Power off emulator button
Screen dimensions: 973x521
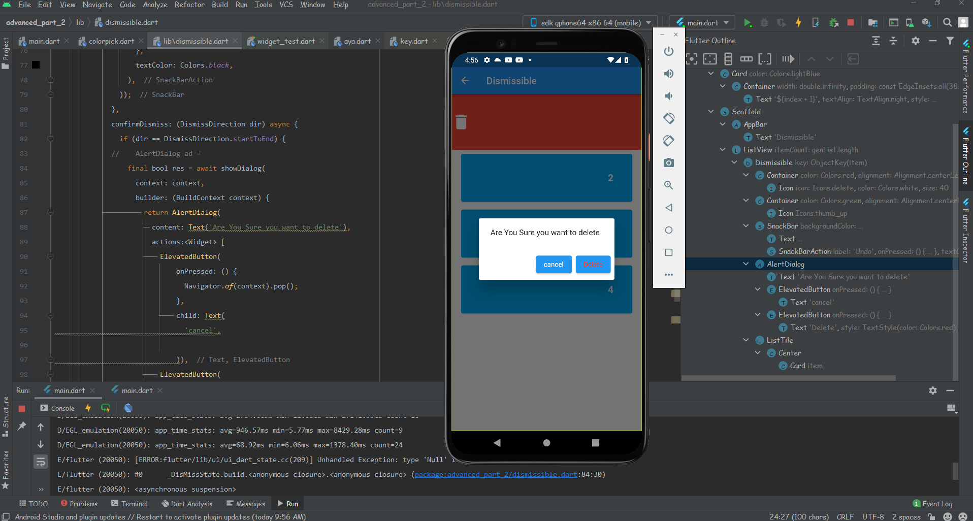point(669,51)
